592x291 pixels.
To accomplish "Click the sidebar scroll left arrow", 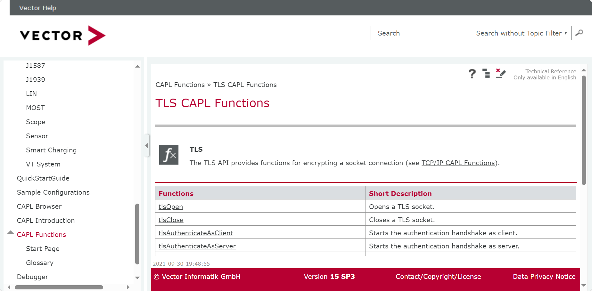I will [9, 287].
